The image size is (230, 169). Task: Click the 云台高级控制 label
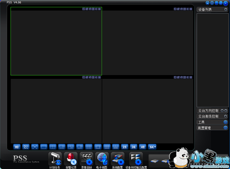pos(208,116)
